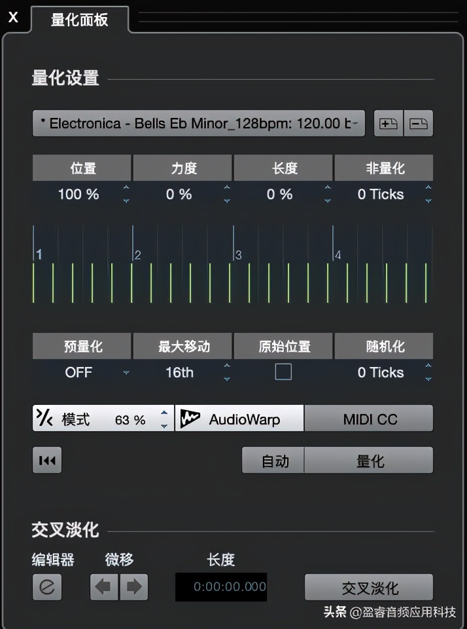Nudge crossfade right using the right arrow icon
This screenshot has height=629, width=467.
[x=135, y=587]
